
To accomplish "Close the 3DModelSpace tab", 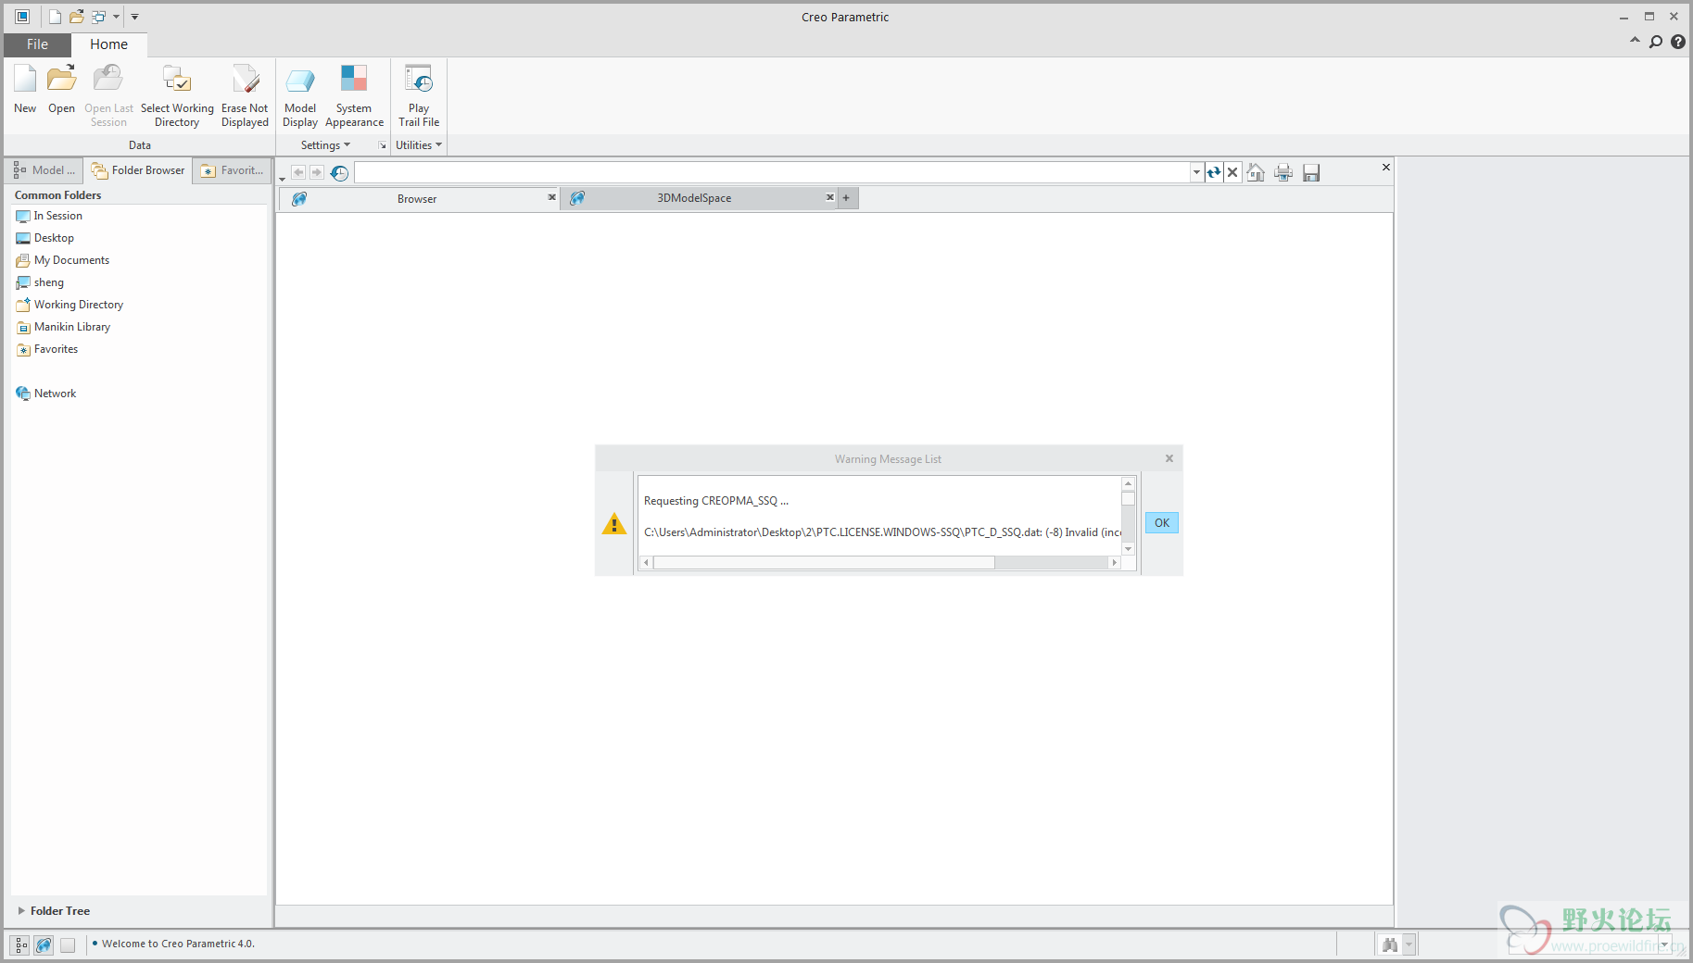I will click(830, 197).
